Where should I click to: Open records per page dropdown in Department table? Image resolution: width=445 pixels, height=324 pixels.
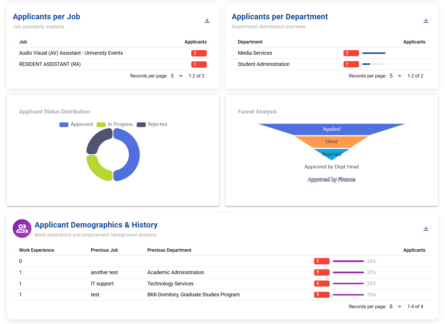tap(396, 76)
